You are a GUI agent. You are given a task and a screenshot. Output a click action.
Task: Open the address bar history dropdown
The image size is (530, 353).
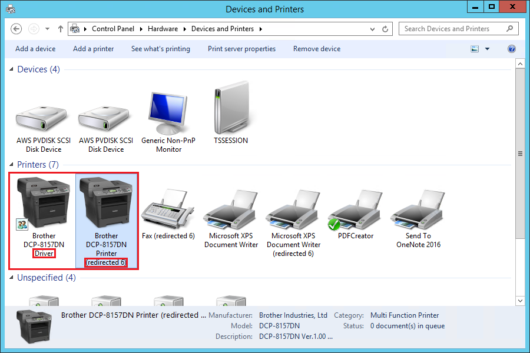click(372, 29)
